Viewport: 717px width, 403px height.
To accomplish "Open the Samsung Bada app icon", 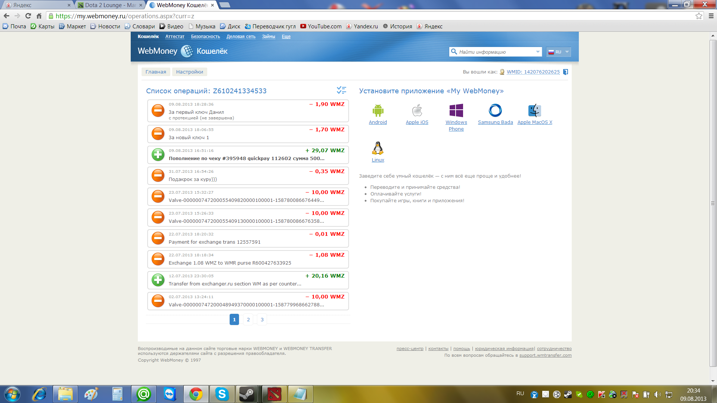I will pyautogui.click(x=496, y=111).
